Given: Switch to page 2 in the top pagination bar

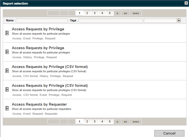Looking at the screenshot, I should coord(87,13).
